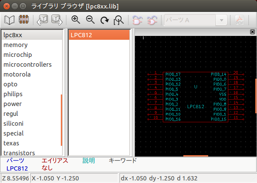257x183 pixels.
Task: Click pin number 20 on symbol
Action: pyautogui.click(x=236, y=72)
